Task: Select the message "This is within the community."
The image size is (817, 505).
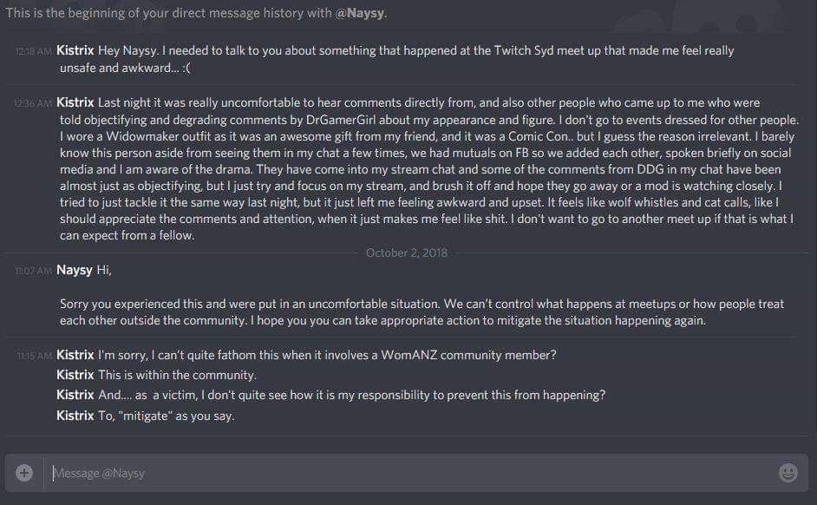Action: (177, 375)
